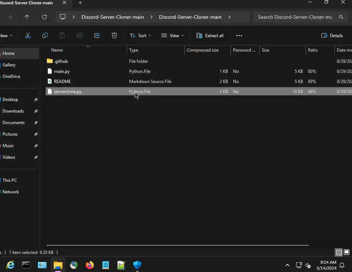Click the Forward navigation arrow

tap(10, 17)
